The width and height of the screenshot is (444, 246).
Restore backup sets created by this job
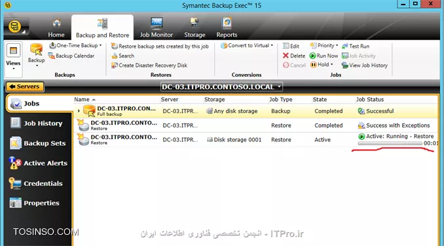point(160,46)
